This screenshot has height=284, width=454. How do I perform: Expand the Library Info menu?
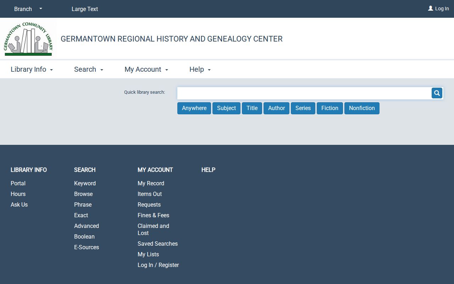click(32, 69)
